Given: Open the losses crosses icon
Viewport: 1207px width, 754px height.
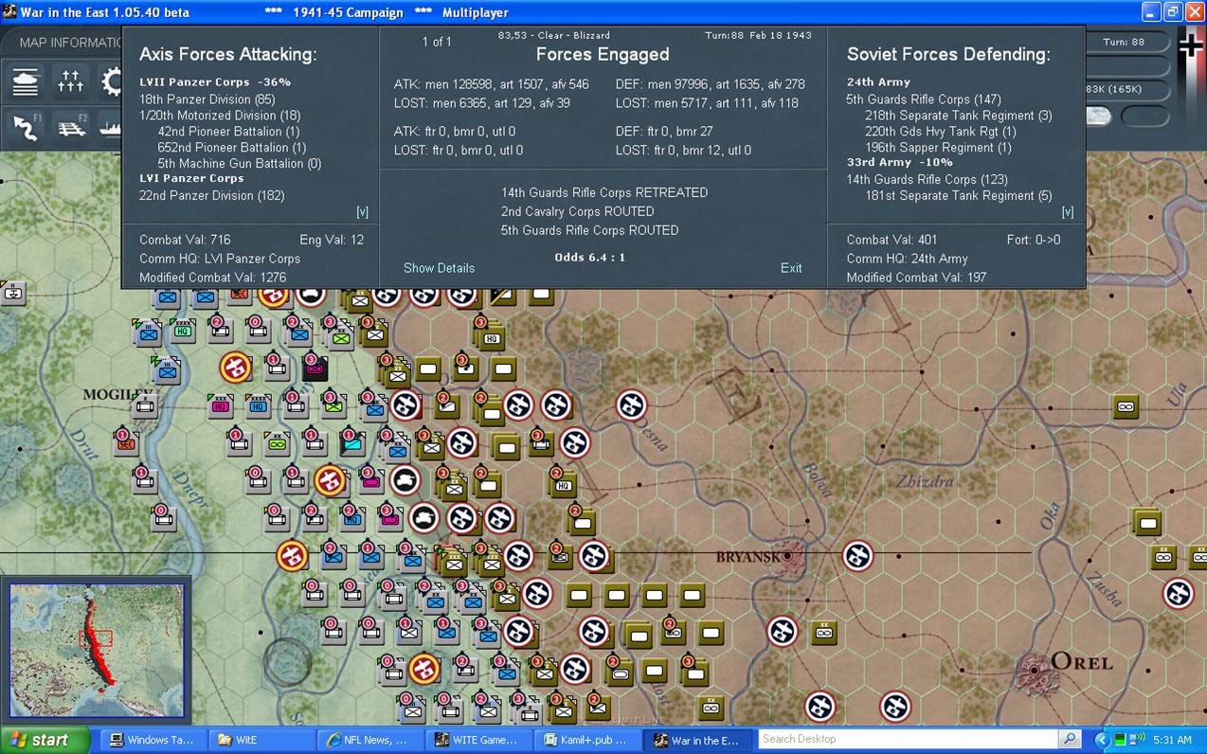Looking at the screenshot, I should pyautogui.click(x=71, y=82).
